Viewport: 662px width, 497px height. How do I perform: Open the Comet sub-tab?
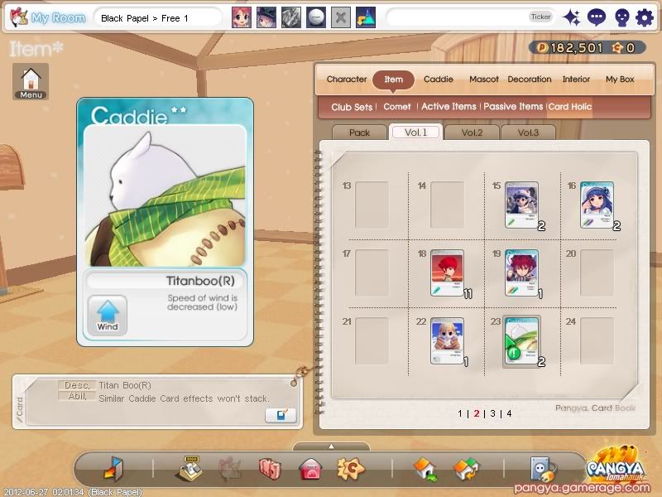[x=397, y=107]
